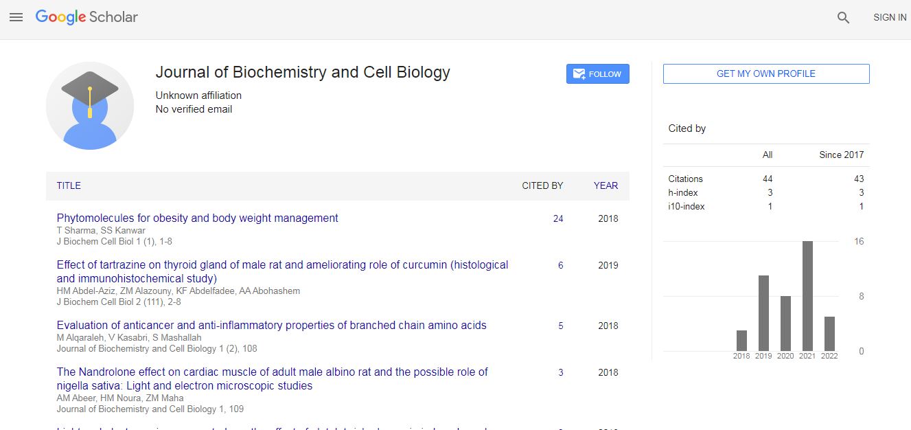Click Sign In link

coord(889,18)
